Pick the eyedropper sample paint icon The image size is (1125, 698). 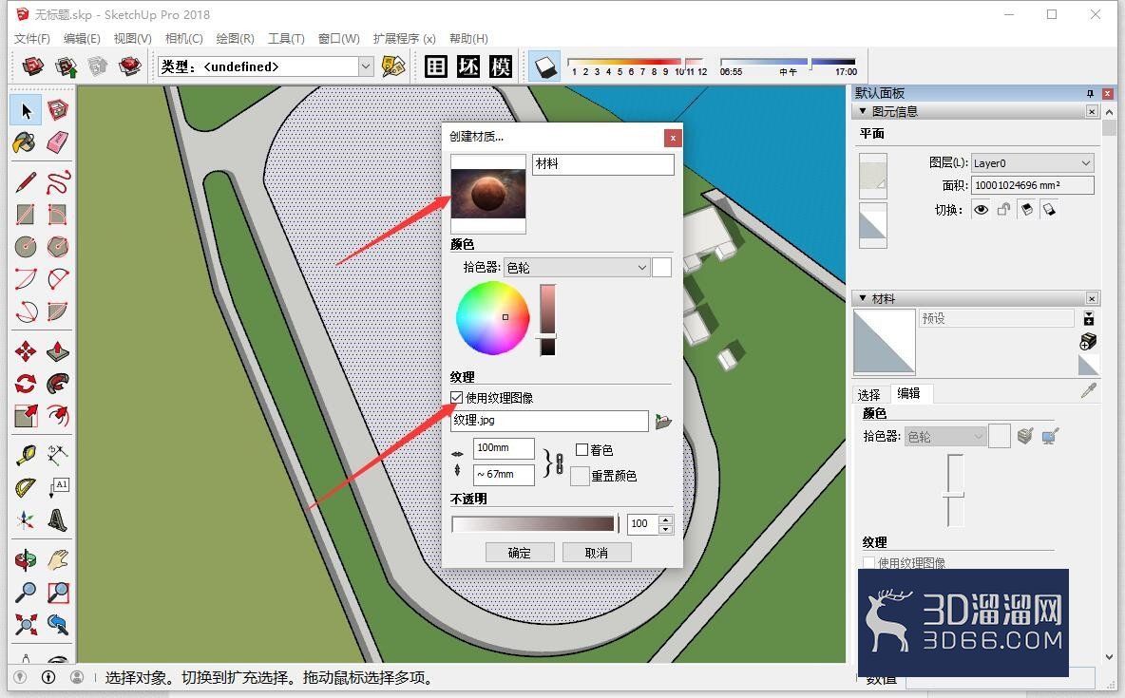click(1088, 390)
